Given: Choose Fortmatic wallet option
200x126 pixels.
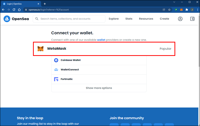Looking at the screenshot, I should pos(99,79).
